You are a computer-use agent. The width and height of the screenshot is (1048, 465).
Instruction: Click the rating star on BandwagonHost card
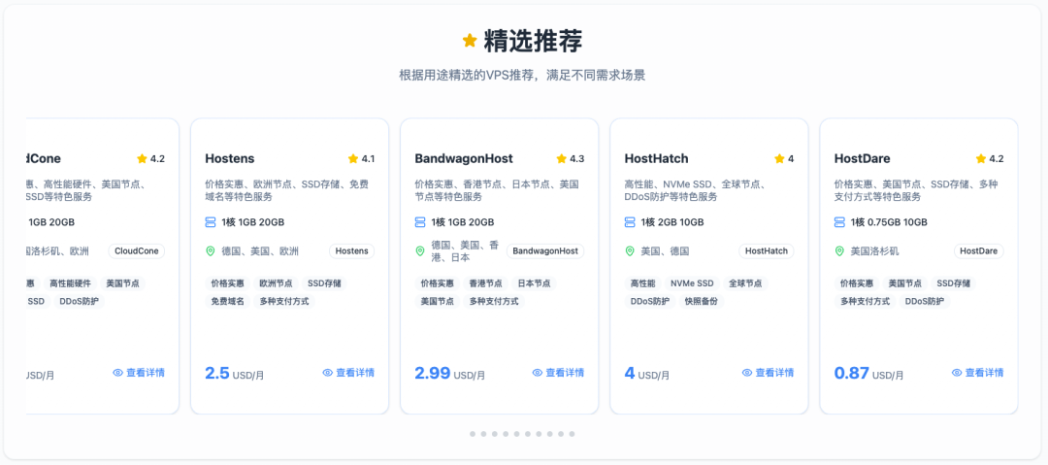click(x=562, y=158)
